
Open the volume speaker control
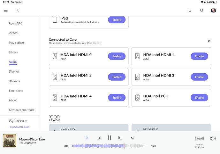(213, 139)
